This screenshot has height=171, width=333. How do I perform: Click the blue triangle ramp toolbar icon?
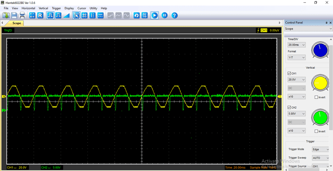67,16
